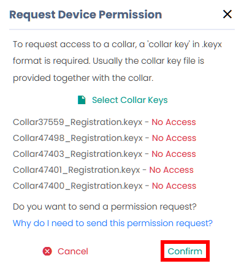Select Collar37559_Registration.keyx entry

point(77,122)
